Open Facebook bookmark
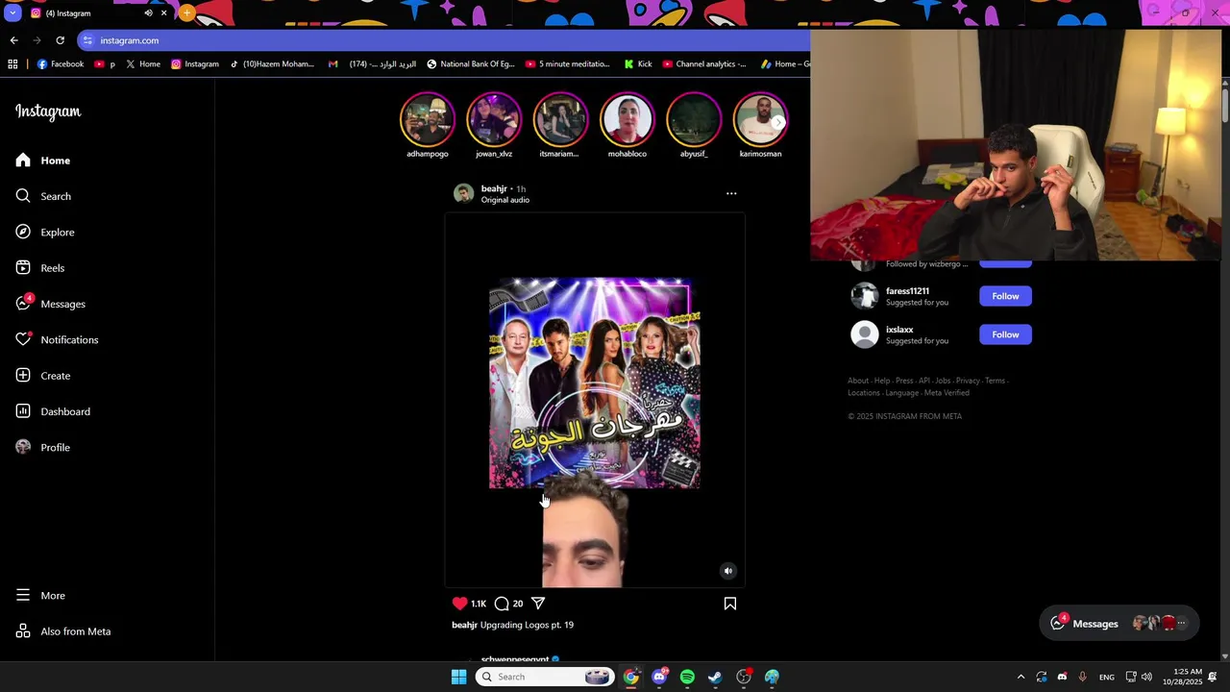This screenshot has width=1230, height=692. coord(61,64)
